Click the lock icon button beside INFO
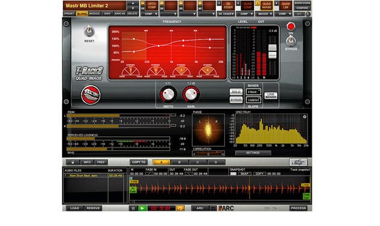Screen dimensions: 380x226 click(x=72, y=162)
